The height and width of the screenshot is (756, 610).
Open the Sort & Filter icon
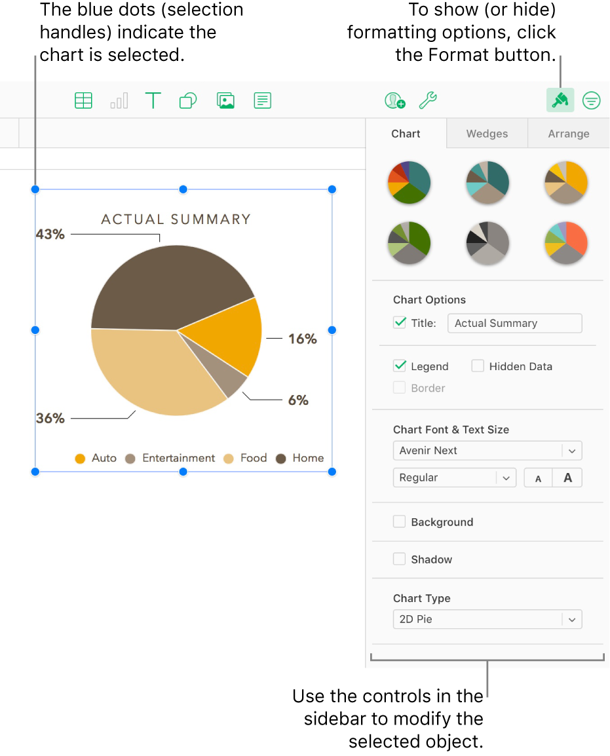[591, 101]
